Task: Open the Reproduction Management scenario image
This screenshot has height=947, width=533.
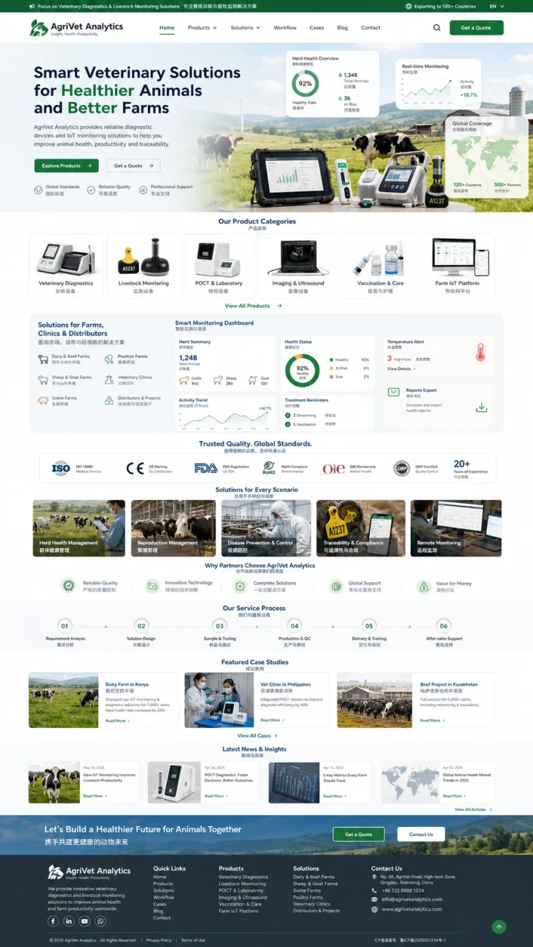Action: (x=174, y=528)
